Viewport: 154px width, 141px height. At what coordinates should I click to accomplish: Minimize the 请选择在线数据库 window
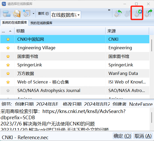[125, 4]
